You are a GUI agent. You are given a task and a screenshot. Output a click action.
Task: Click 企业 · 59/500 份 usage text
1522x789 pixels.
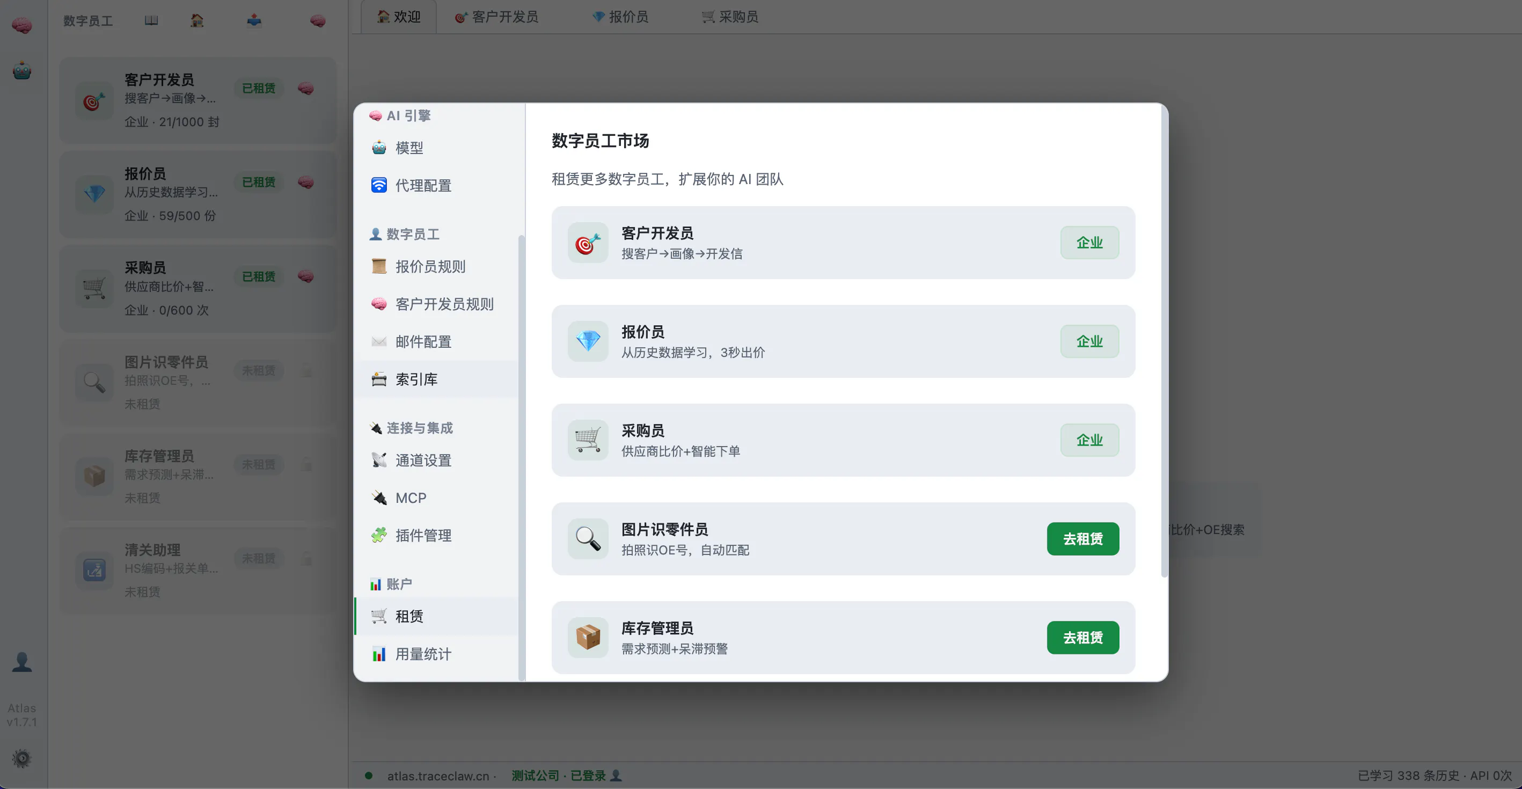coord(170,216)
